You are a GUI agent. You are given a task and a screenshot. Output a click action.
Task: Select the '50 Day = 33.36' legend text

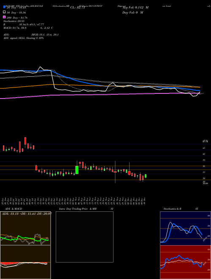(16, 13)
